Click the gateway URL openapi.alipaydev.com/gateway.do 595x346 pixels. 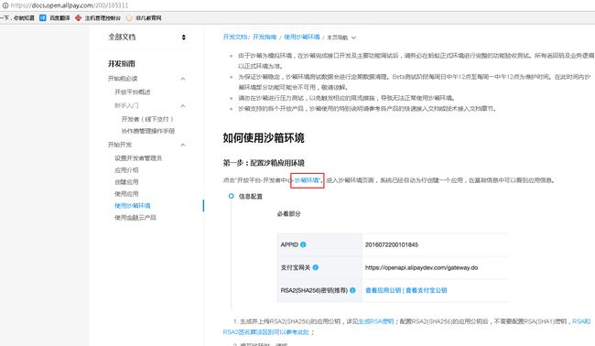pos(421,267)
